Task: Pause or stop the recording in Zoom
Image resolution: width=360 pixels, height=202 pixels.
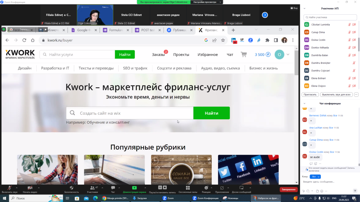Action: (x=162, y=189)
